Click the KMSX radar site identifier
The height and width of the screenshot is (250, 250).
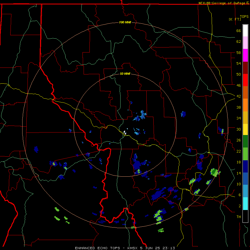(132, 248)
